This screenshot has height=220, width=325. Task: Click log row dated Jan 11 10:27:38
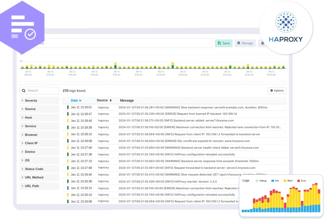(174, 154)
